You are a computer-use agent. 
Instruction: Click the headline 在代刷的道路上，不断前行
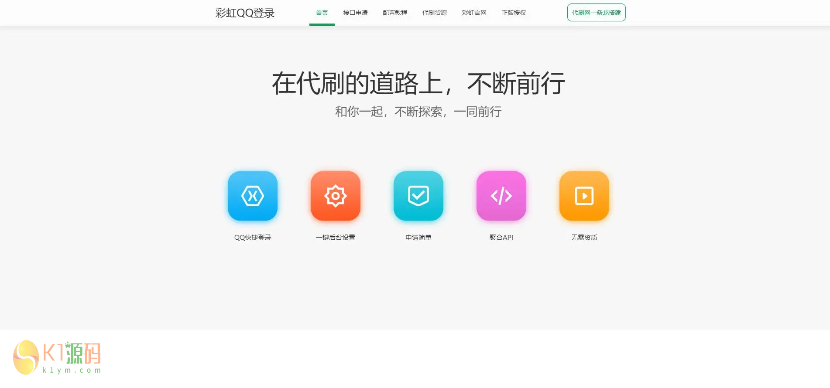[x=418, y=83]
